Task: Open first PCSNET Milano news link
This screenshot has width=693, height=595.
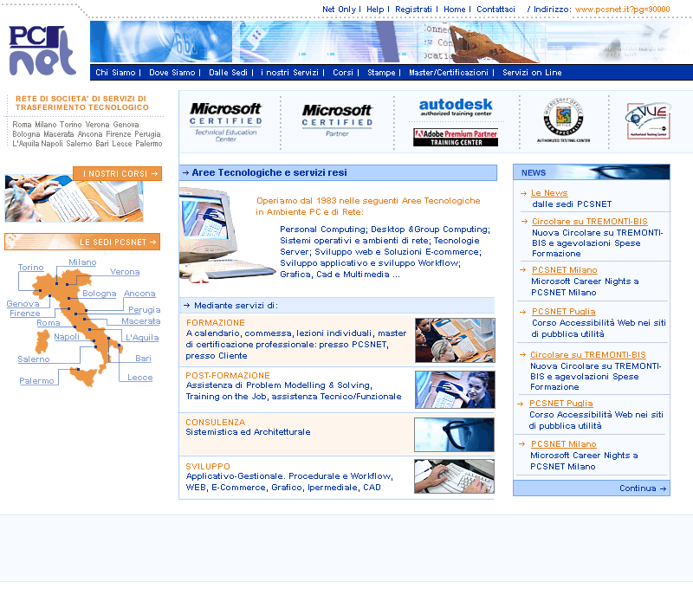Action: coord(565,270)
